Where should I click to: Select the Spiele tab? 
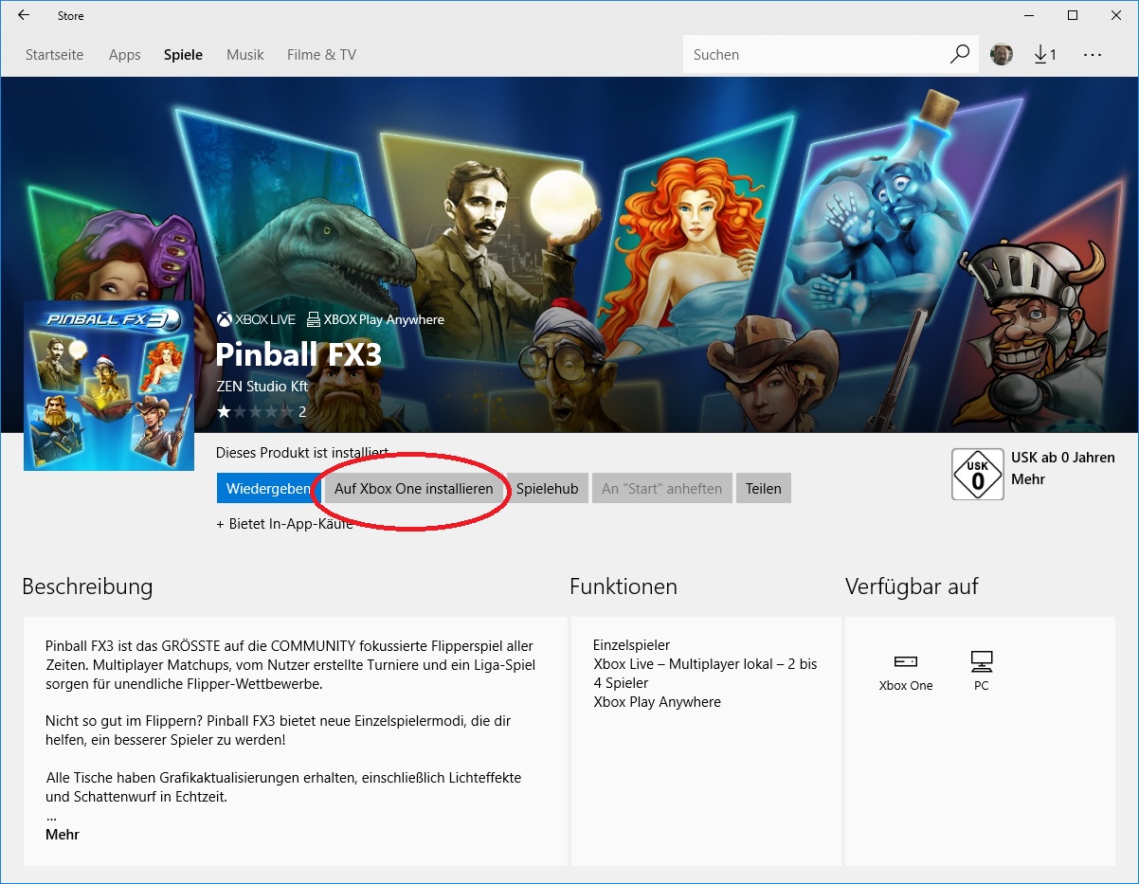click(183, 55)
